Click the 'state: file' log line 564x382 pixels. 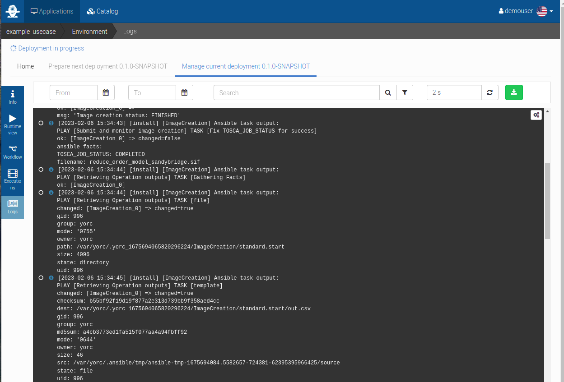(x=75, y=371)
